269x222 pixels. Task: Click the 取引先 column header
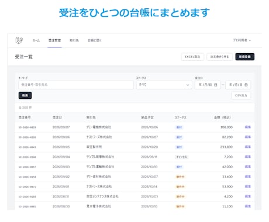pyautogui.click(x=91, y=117)
